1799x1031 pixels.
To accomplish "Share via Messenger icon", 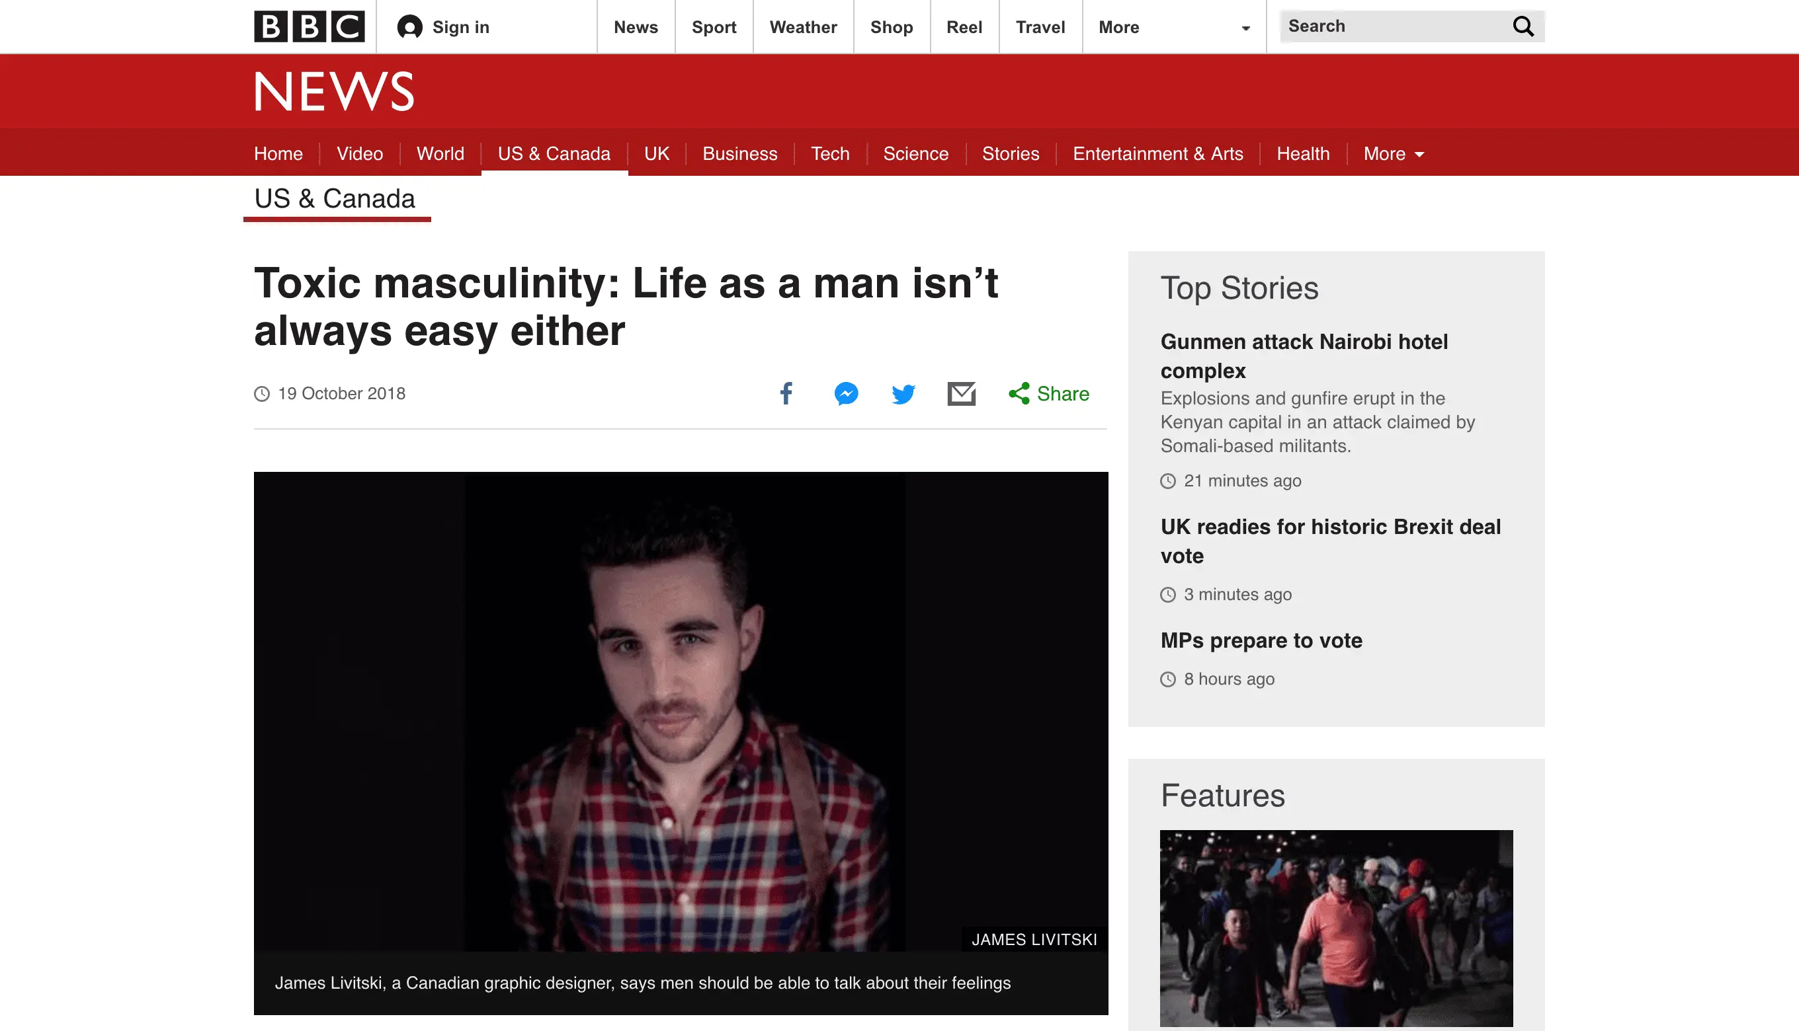I will point(846,393).
